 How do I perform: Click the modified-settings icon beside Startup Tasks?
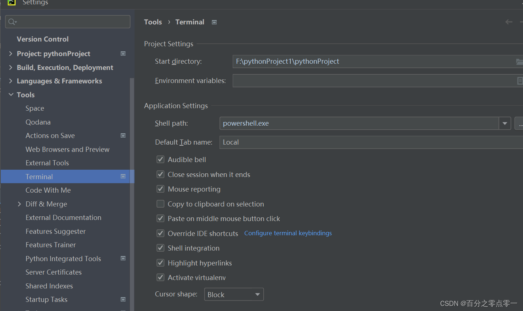click(x=123, y=299)
